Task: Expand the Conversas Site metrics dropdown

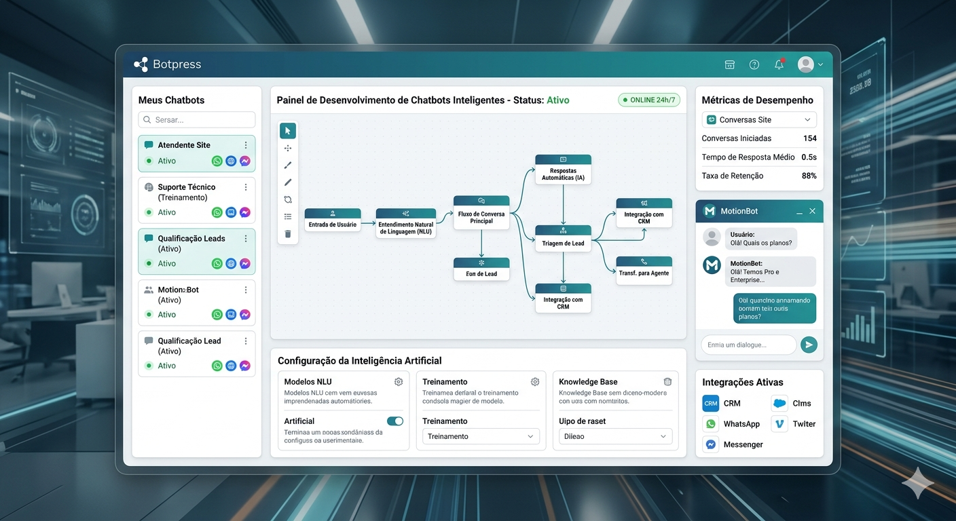Action: pyautogui.click(x=759, y=119)
